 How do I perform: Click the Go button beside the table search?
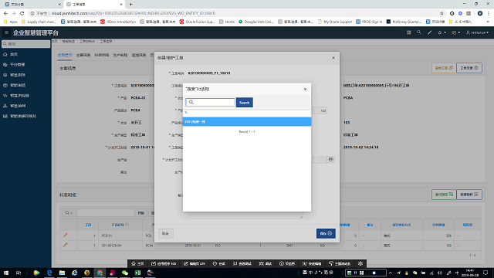(140, 213)
